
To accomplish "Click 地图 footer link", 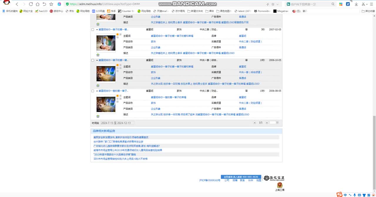I will (258, 181).
